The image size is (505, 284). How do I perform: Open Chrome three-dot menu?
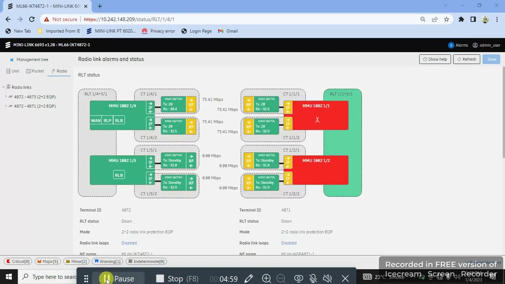[497, 19]
